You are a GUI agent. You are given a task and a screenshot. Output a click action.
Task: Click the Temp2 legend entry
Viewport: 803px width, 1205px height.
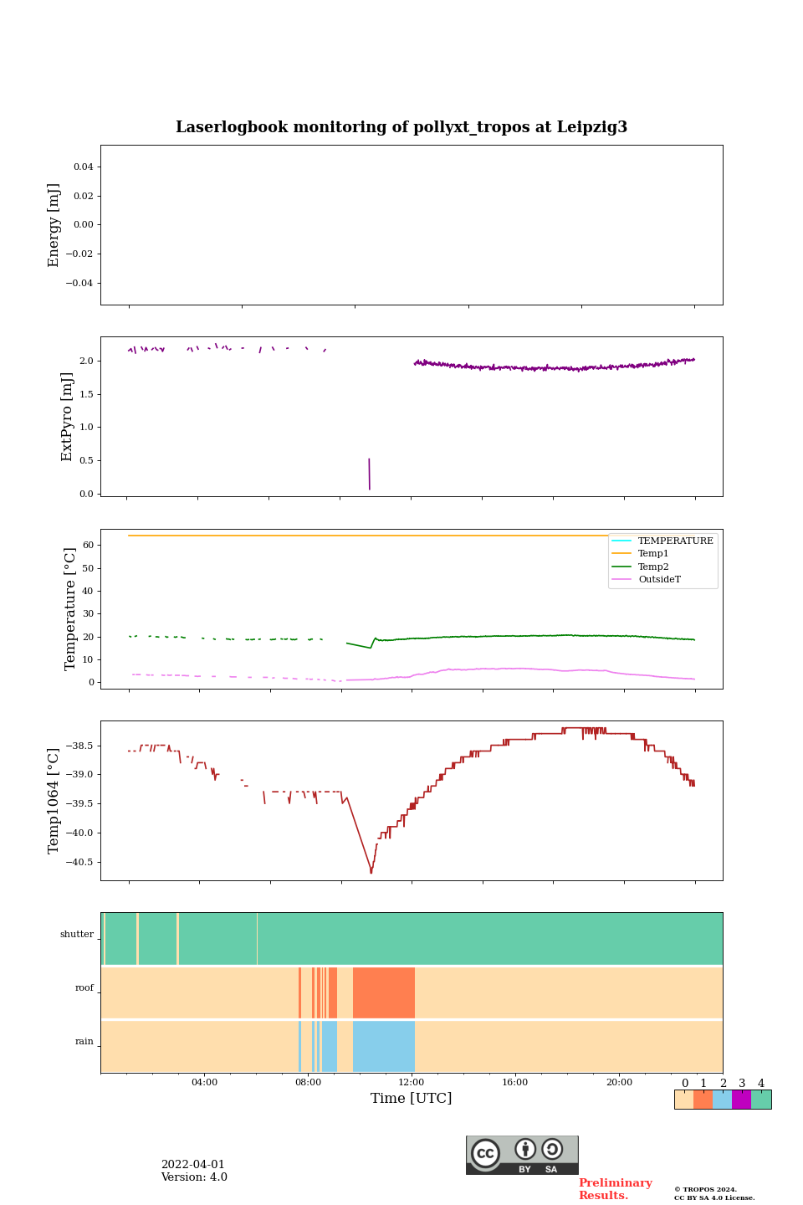(653, 567)
